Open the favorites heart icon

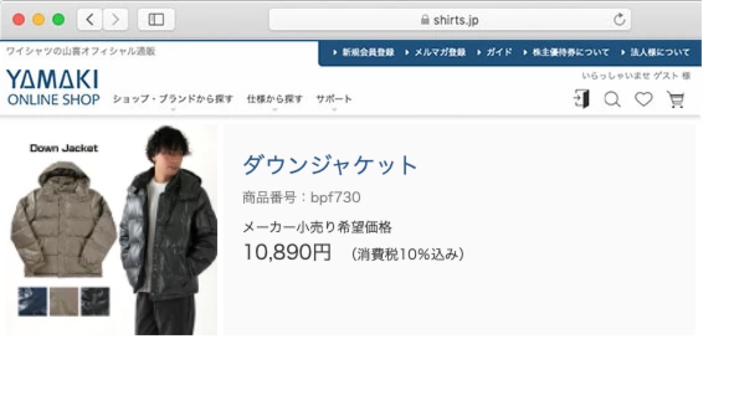tap(644, 99)
